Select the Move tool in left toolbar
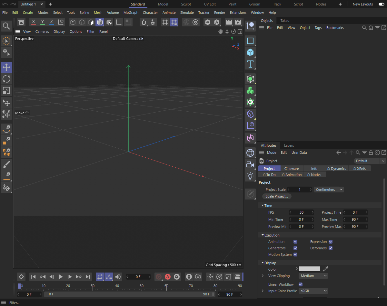Viewport: 387px width, 306px height. (6, 67)
